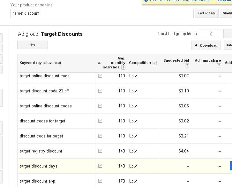Click the $0.10 suggested bid value
This screenshot has height=187, width=232.
pyautogui.click(x=183, y=91)
